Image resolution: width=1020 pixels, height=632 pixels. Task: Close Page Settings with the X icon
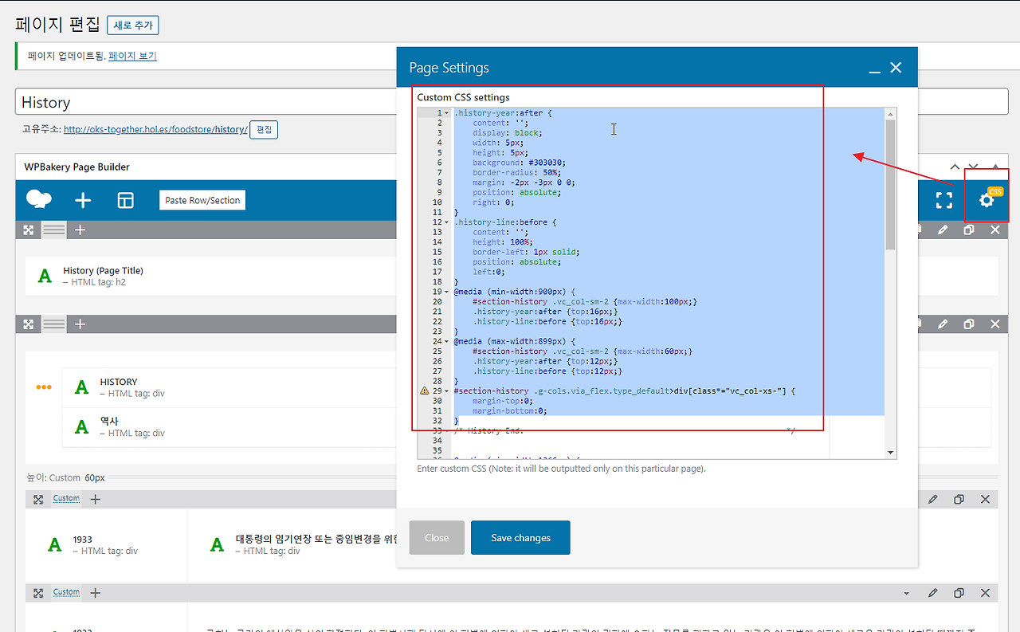[896, 68]
